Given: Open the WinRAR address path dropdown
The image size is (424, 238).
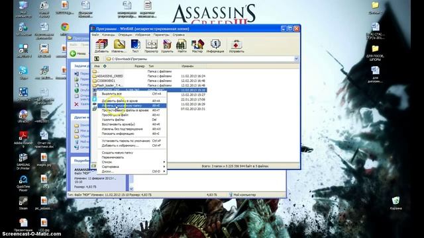Looking at the screenshot, I should pyautogui.click(x=296, y=59).
